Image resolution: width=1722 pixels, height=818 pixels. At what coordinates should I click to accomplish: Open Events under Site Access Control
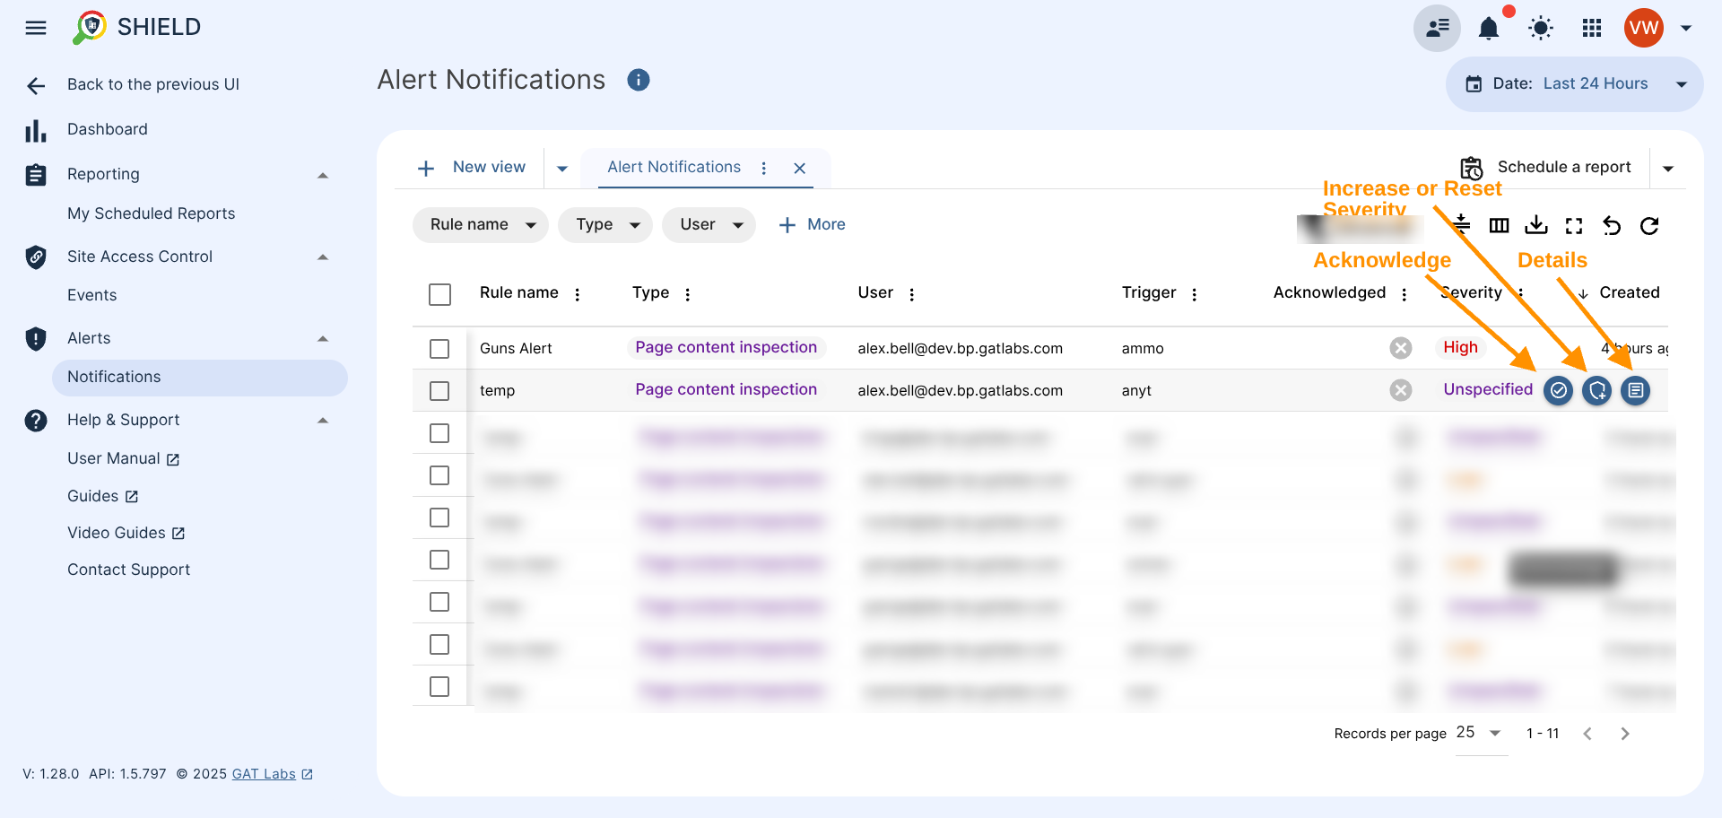pos(92,295)
